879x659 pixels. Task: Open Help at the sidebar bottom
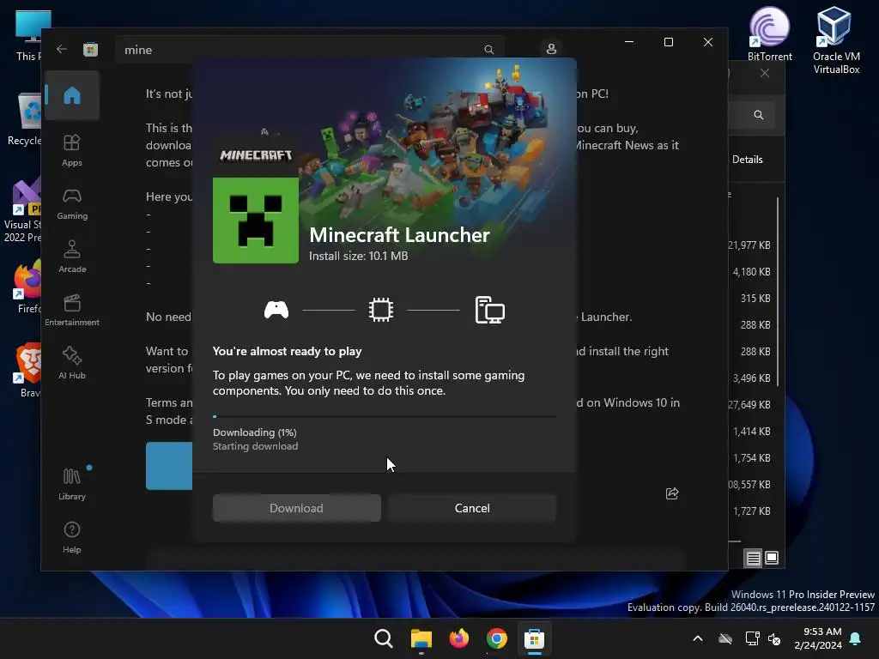(72, 537)
